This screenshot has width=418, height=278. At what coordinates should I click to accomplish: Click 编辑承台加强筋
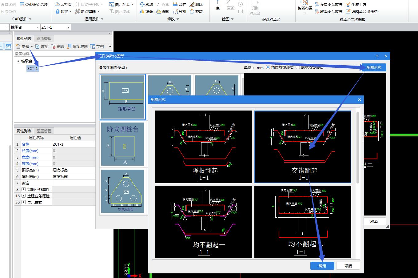(361, 11)
